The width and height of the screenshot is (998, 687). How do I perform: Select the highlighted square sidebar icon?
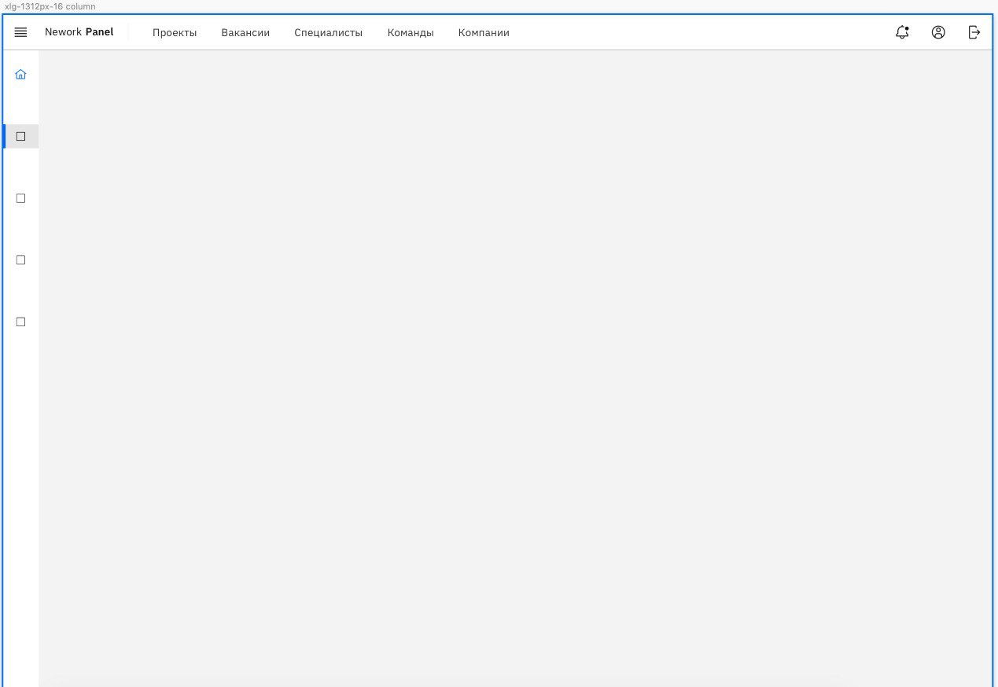pos(21,136)
